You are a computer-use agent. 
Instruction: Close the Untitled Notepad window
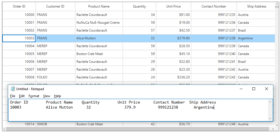(267, 89)
